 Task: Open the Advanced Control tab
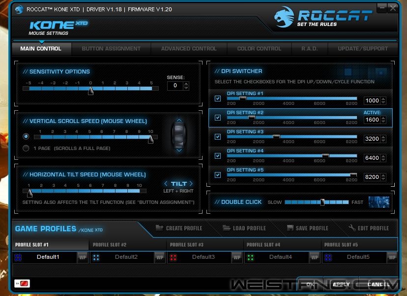tap(189, 49)
